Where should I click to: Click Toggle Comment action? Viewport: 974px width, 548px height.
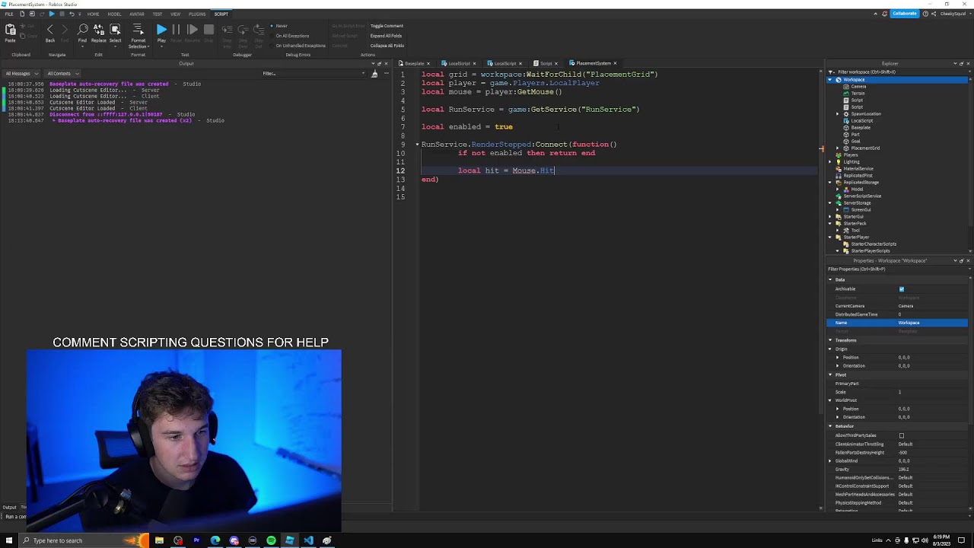pos(387,26)
